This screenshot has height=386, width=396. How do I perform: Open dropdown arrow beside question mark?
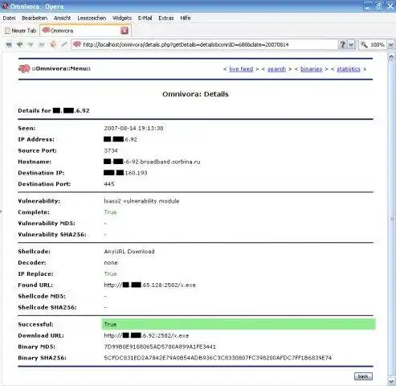[x=351, y=44]
